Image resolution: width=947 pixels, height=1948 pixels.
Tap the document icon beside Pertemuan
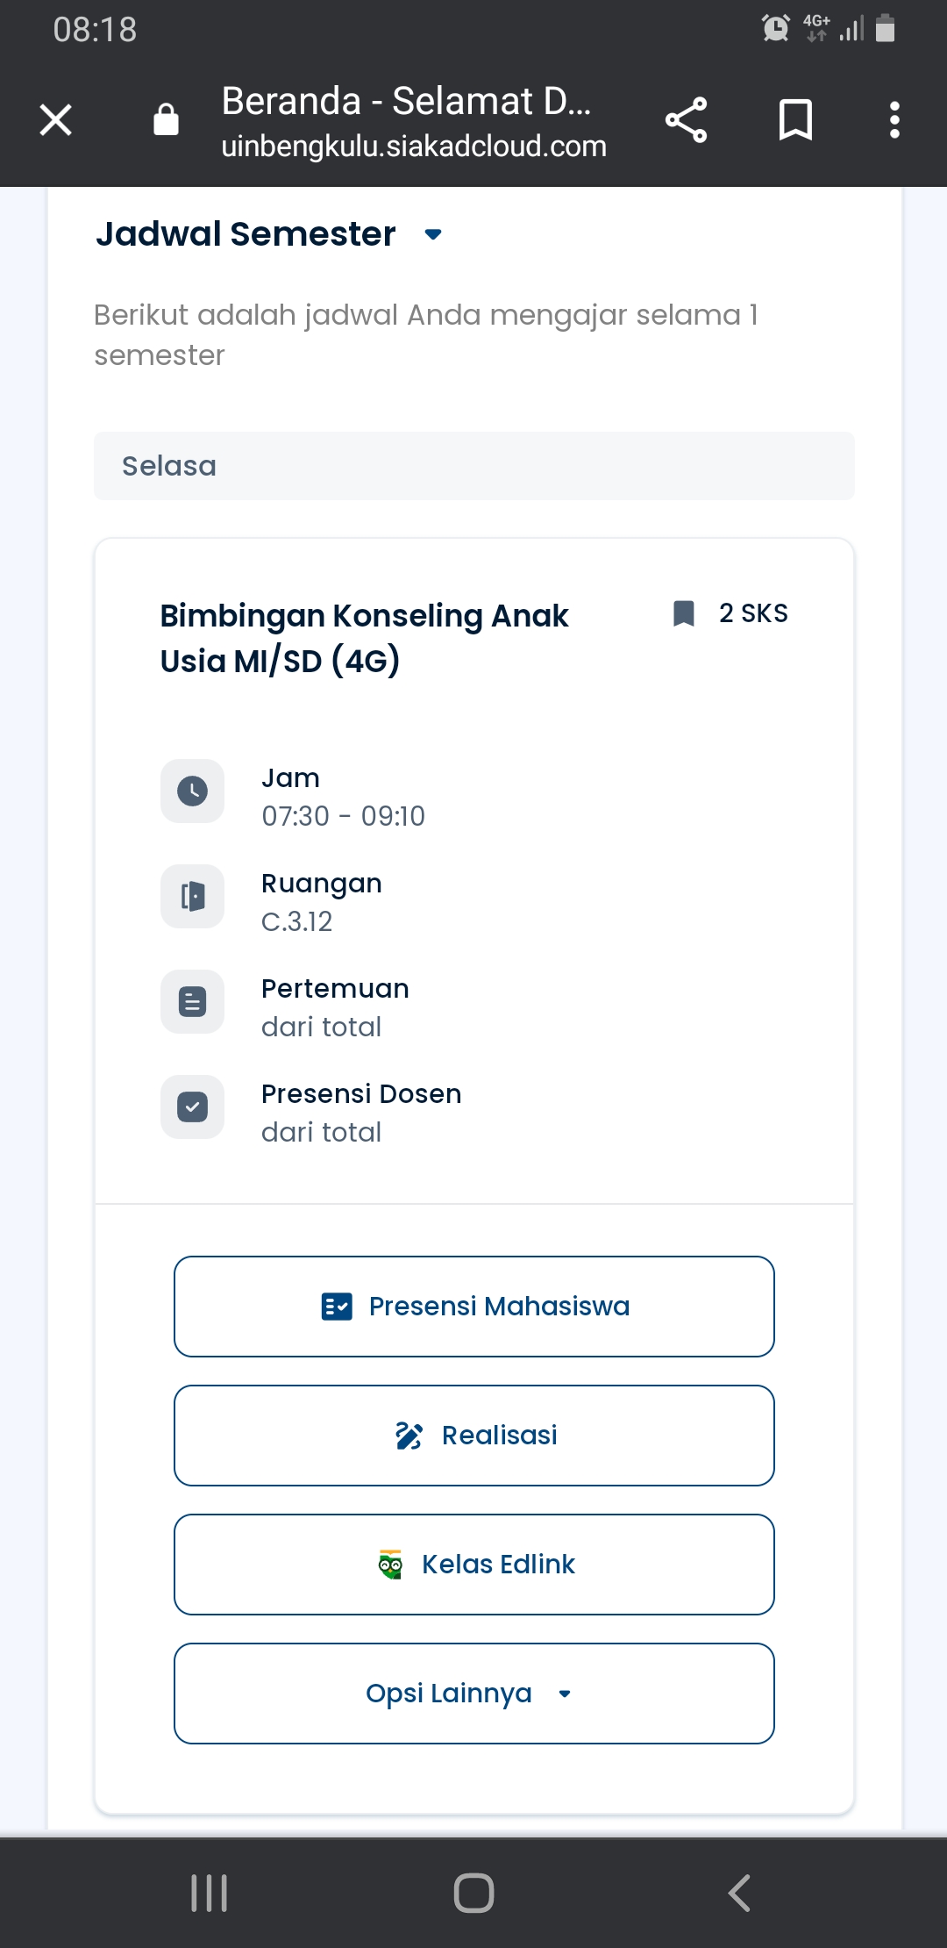pyautogui.click(x=192, y=1001)
